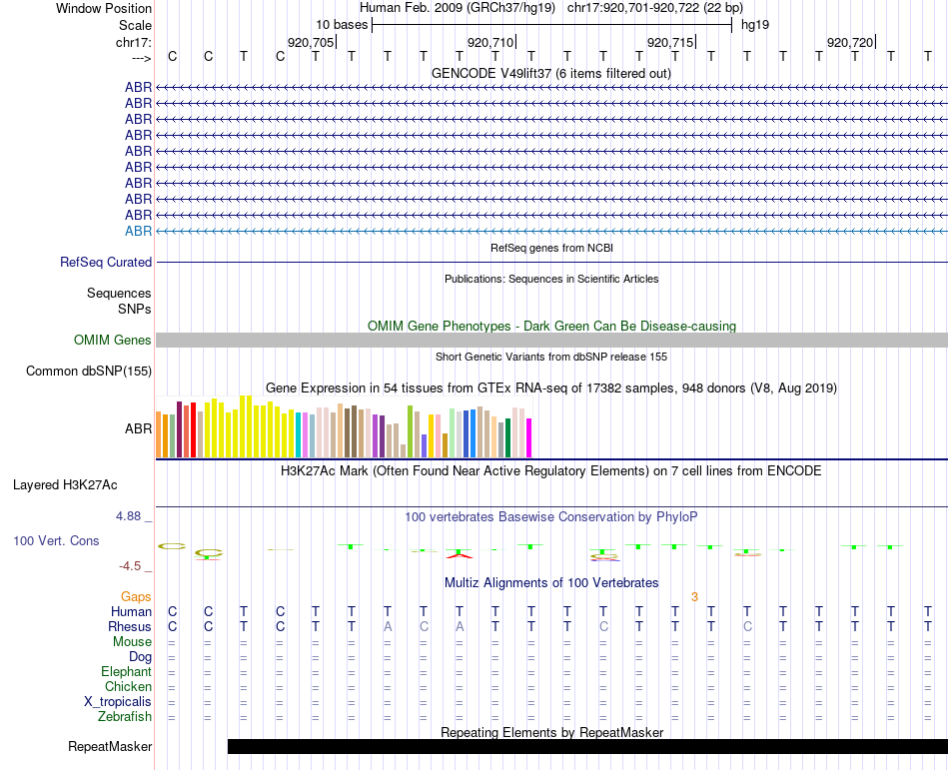Image resolution: width=949 pixels, height=770 pixels.
Task: Open the GTEx Gene Expression track title
Action: click(x=551, y=388)
